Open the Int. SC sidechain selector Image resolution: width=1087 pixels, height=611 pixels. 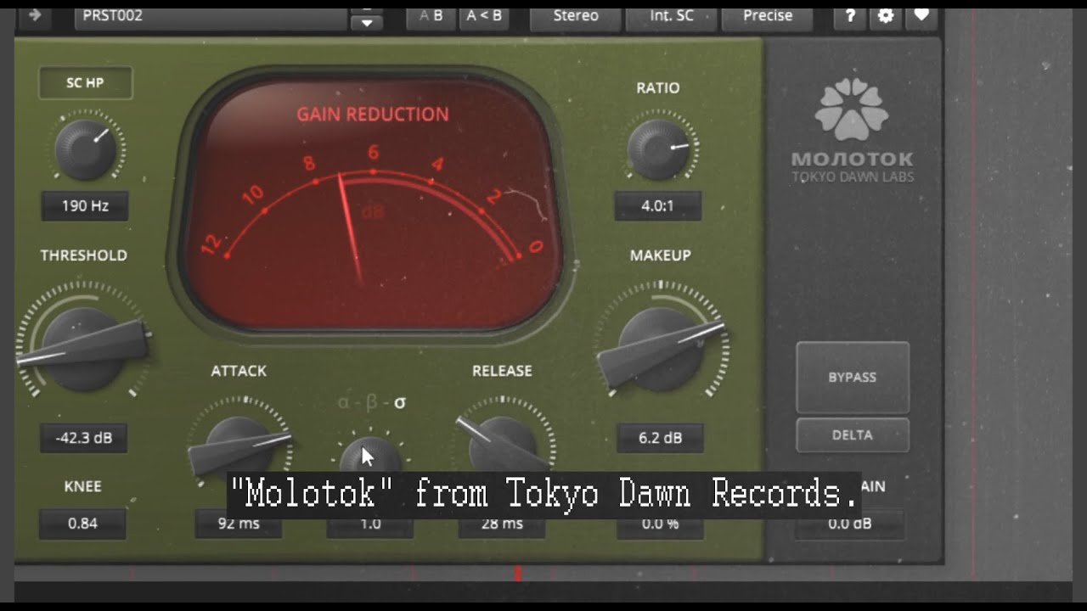point(672,16)
